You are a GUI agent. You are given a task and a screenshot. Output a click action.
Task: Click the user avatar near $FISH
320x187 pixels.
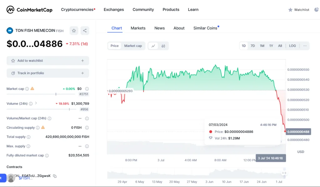tap(11, 178)
